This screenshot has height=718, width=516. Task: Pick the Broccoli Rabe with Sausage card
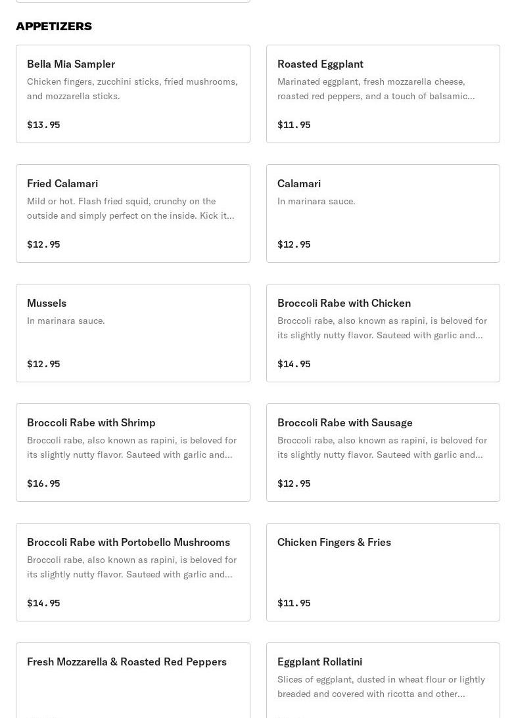coord(383,453)
